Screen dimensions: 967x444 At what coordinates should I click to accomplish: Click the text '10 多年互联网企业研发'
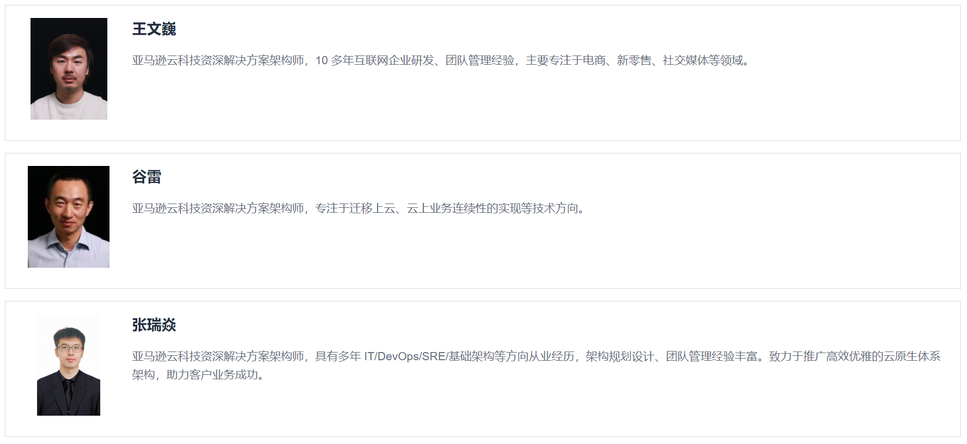coord(375,60)
